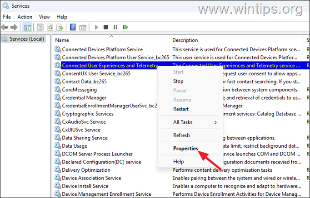Toggle the Show/Hide Console Tree toolbar button
The height and width of the screenshot is (198, 310).
(x=27, y=27)
